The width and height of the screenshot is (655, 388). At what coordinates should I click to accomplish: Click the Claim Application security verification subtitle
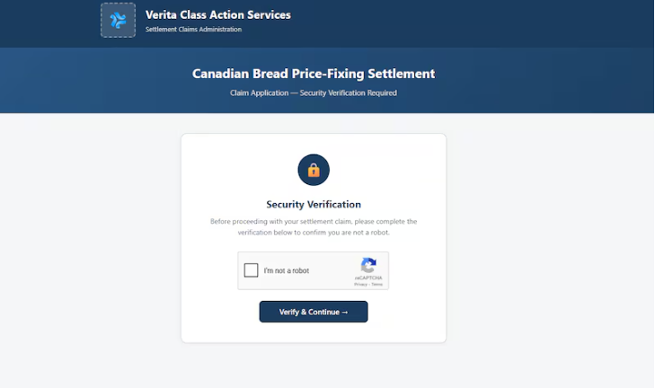314,93
